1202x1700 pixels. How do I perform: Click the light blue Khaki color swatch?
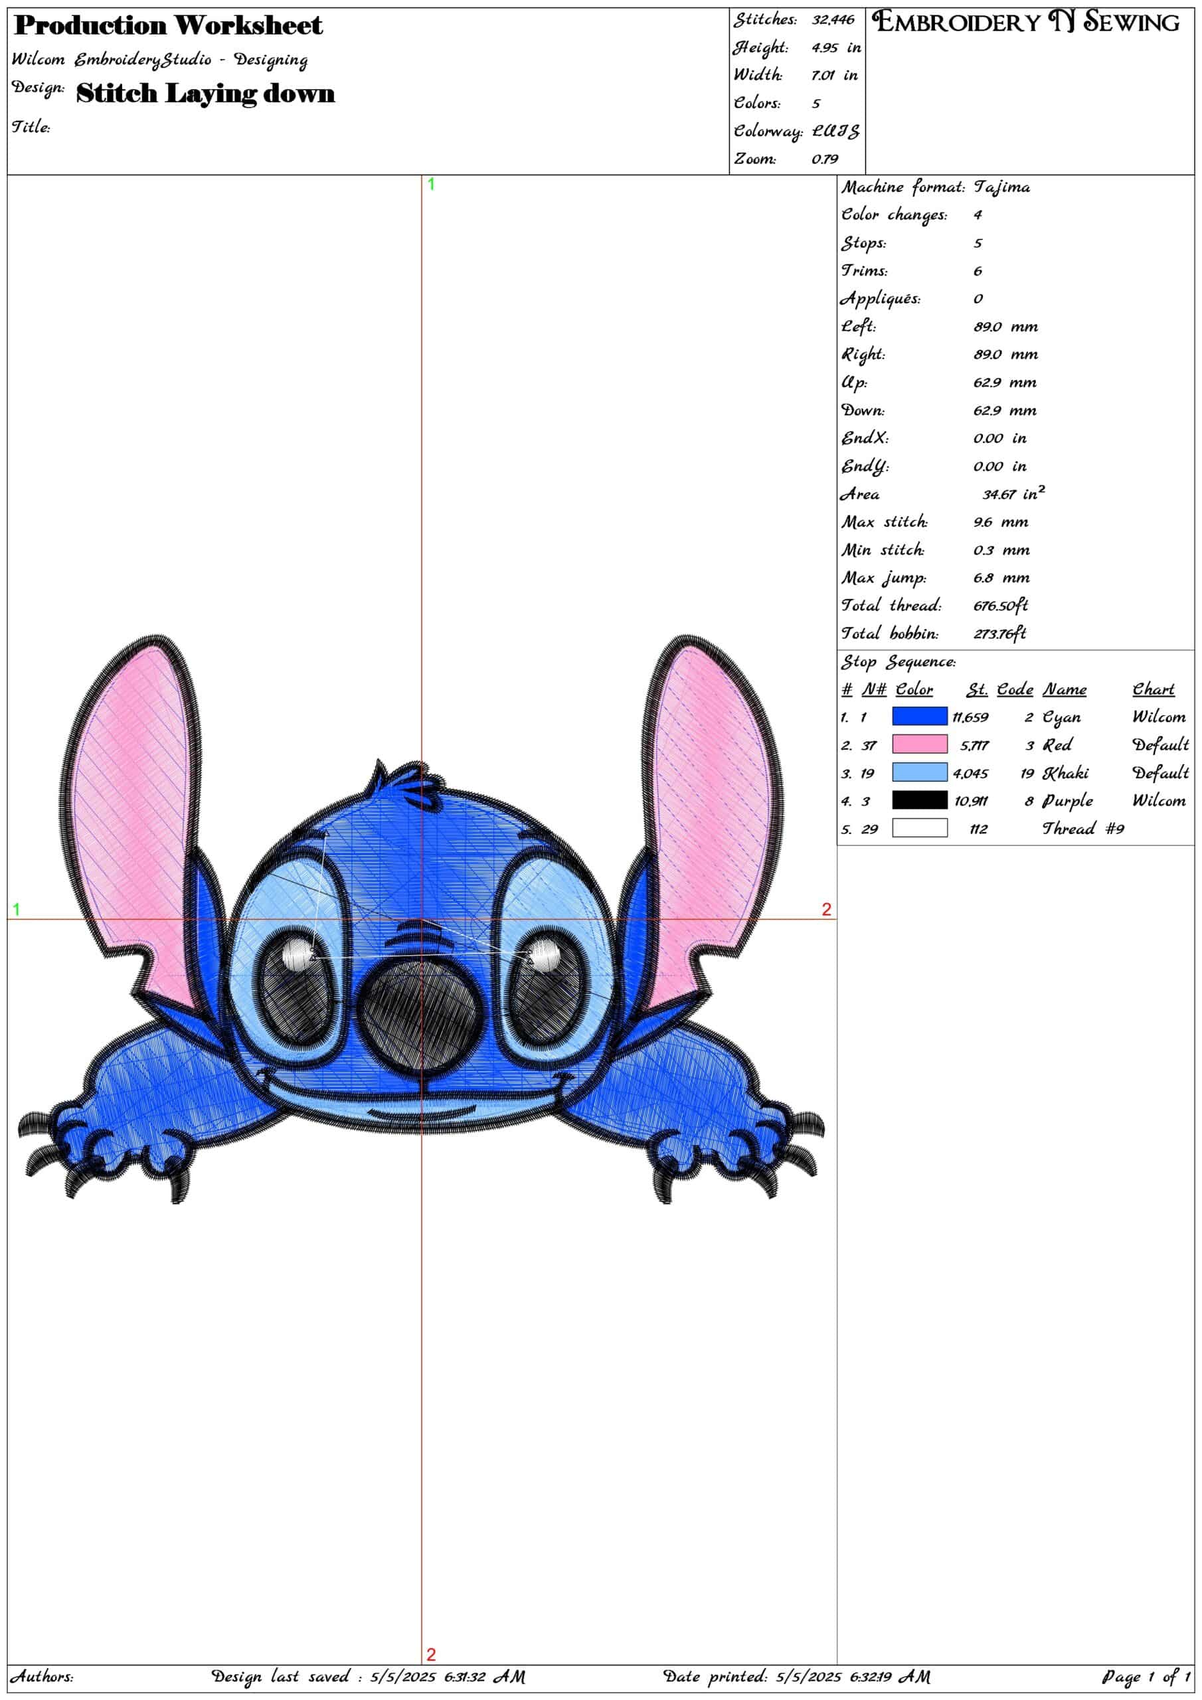pyautogui.click(x=919, y=772)
